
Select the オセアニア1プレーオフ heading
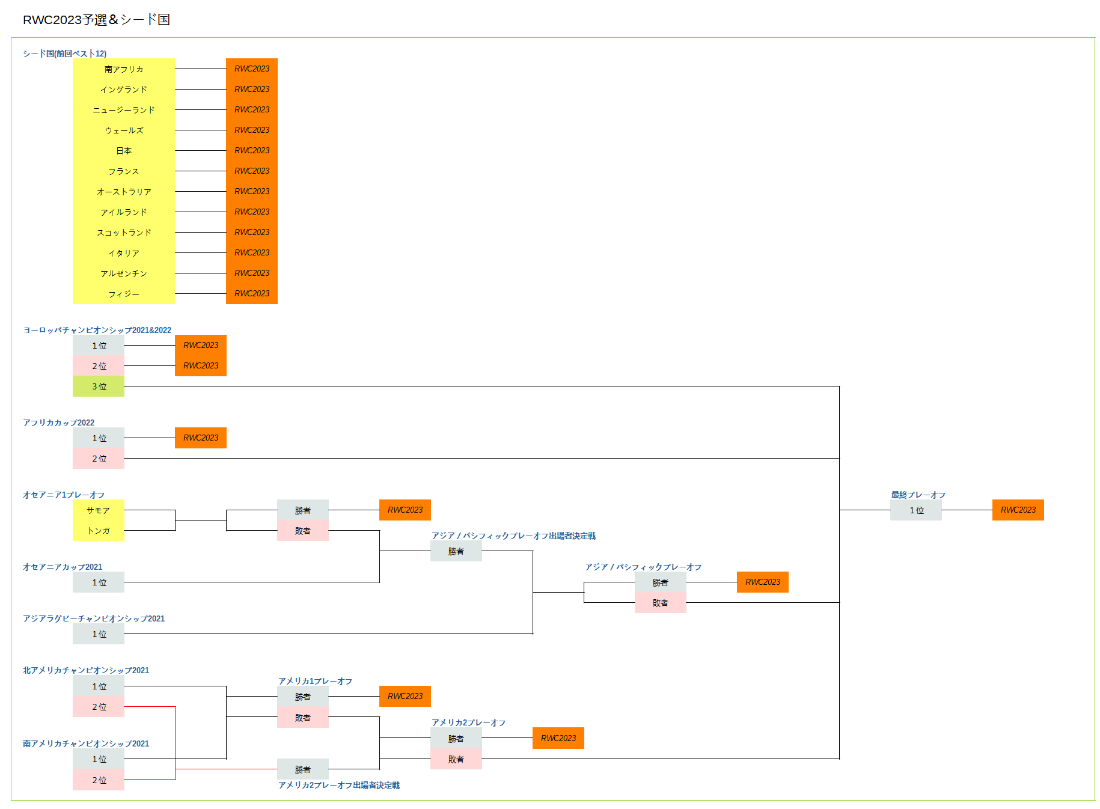(x=64, y=495)
